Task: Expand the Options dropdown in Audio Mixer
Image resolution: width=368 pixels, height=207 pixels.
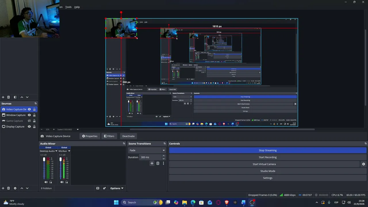Action: 117,188
